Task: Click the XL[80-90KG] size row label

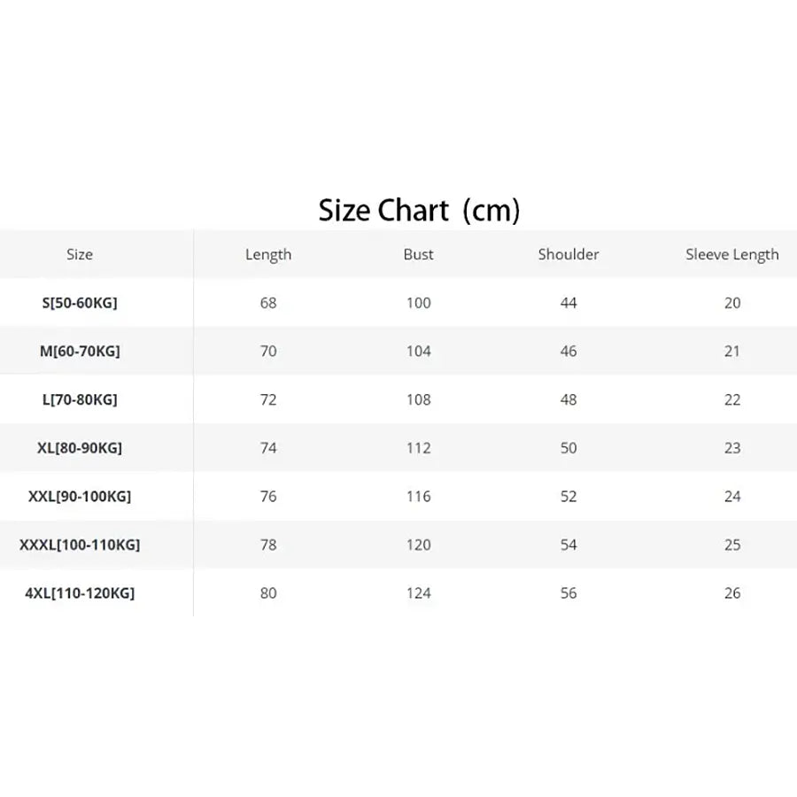Action: 80,448
